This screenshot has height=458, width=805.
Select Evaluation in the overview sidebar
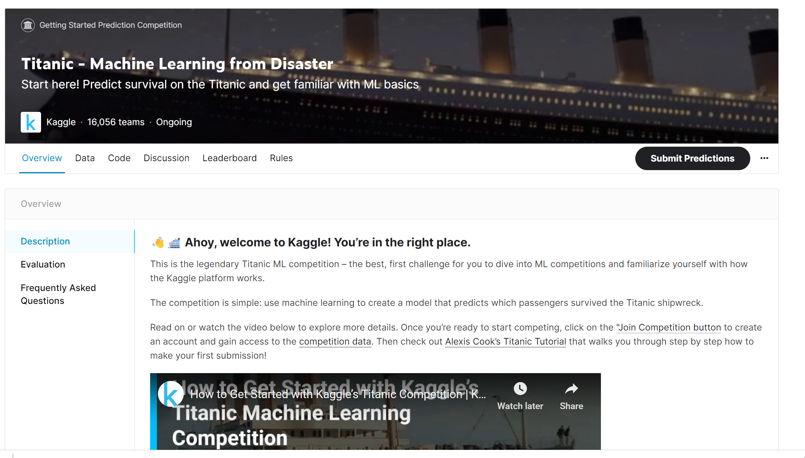click(x=43, y=265)
